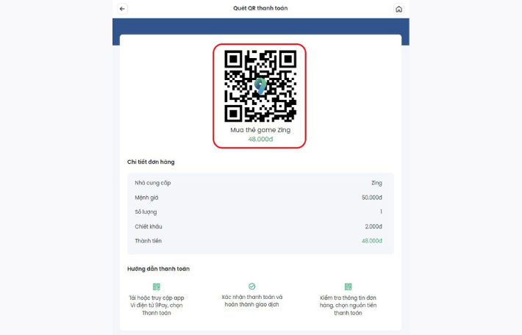522x335 pixels.
Task: Go to home via house icon
Action: (x=398, y=9)
